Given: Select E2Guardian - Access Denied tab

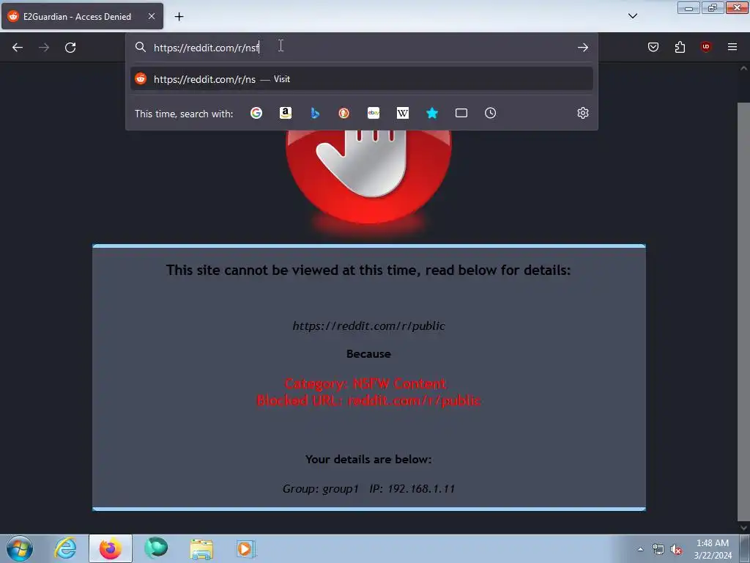Looking at the screenshot, I should [x=82, y=16].
